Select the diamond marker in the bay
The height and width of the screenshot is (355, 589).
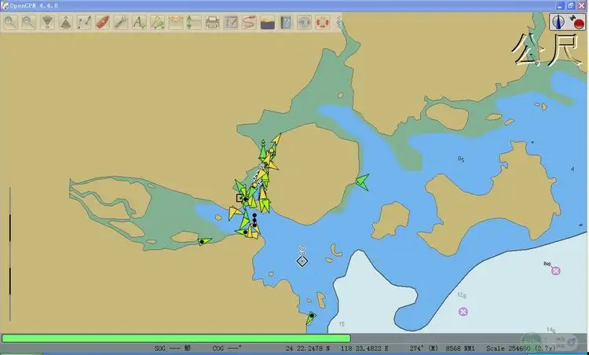pyautogui.click(x=302, y=261)
